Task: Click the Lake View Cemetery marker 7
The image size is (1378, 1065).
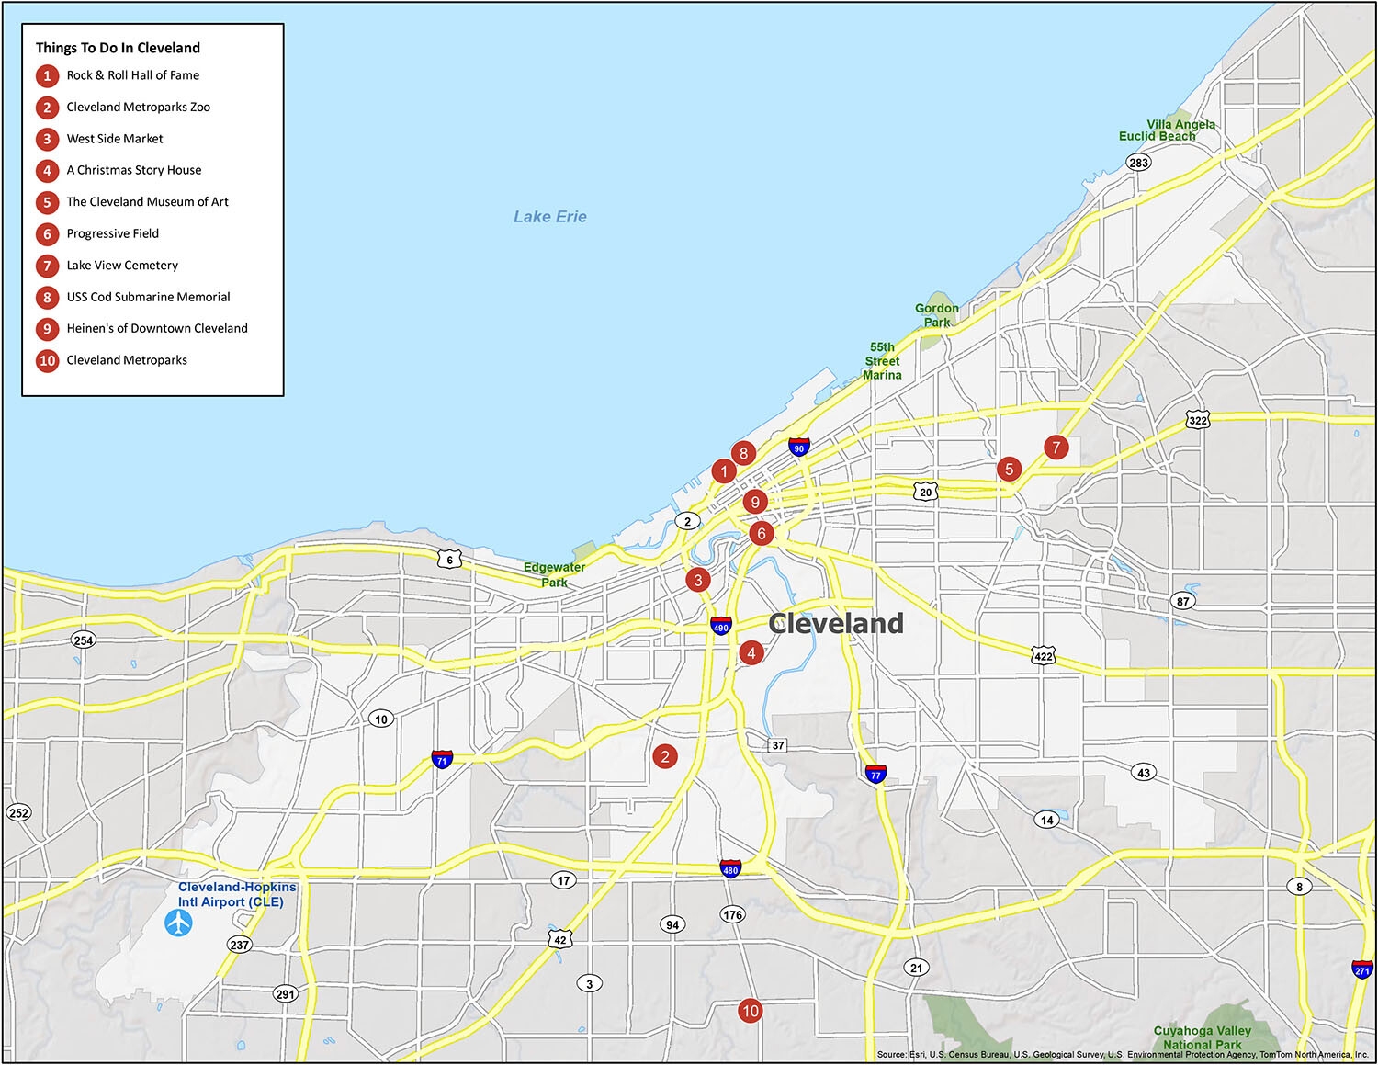Action: 1056,448
